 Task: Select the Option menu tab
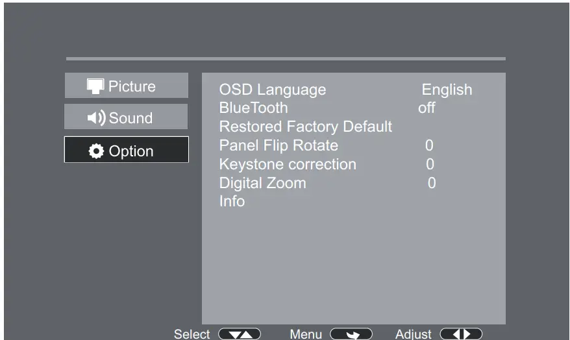[x=126, y=150]
